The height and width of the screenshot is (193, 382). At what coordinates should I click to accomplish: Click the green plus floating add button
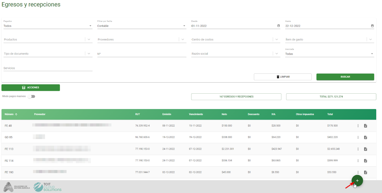(357, 181)
